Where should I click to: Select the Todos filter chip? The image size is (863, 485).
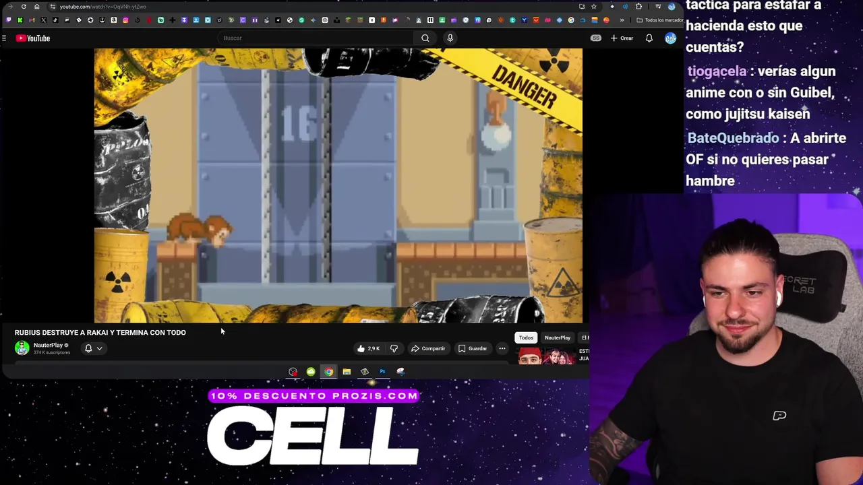[x=526, y=337]
